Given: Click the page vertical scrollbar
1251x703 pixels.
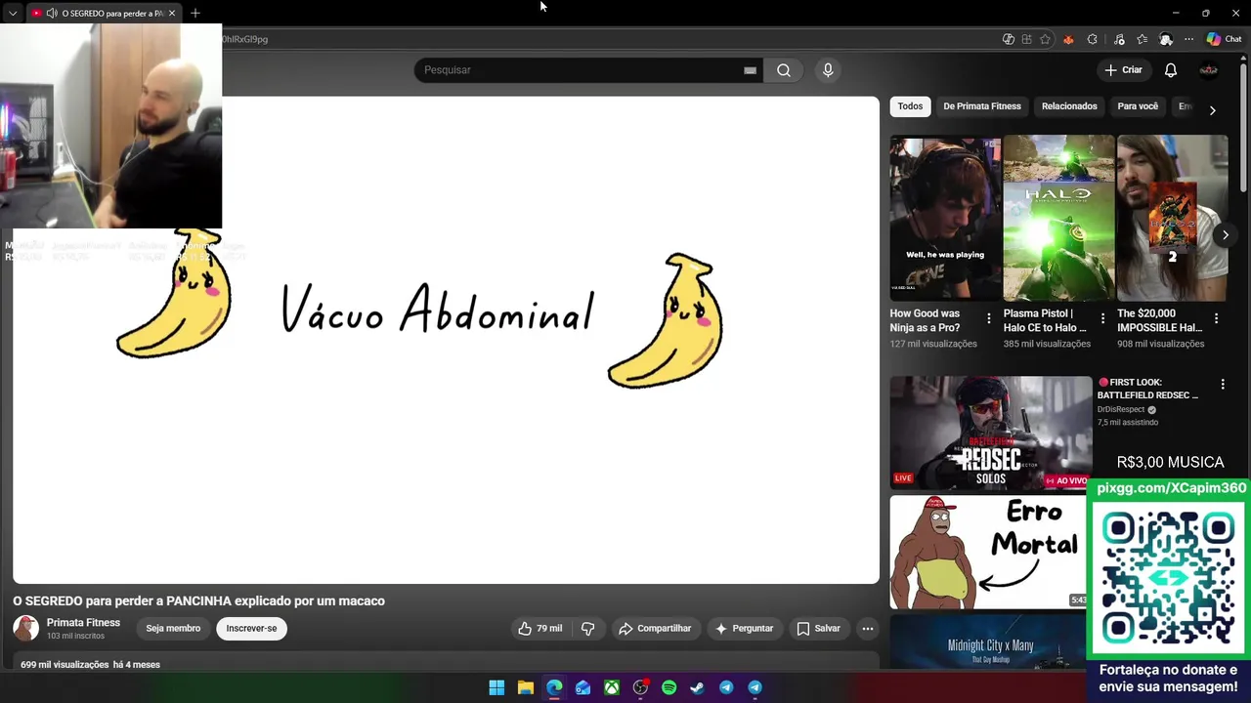Looking at the screenshot, I should point(1244,129).
